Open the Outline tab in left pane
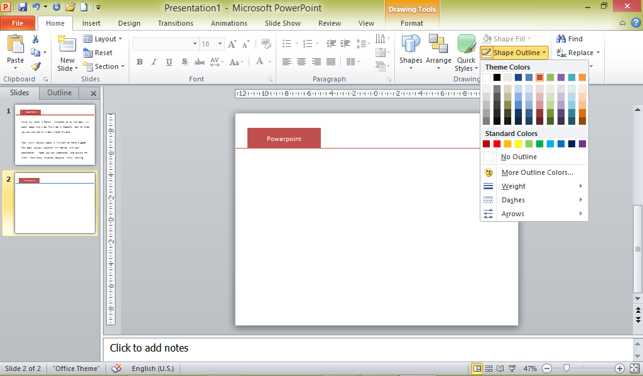The width and height of the screenshot is (643, 376). [x=58, y=92]
